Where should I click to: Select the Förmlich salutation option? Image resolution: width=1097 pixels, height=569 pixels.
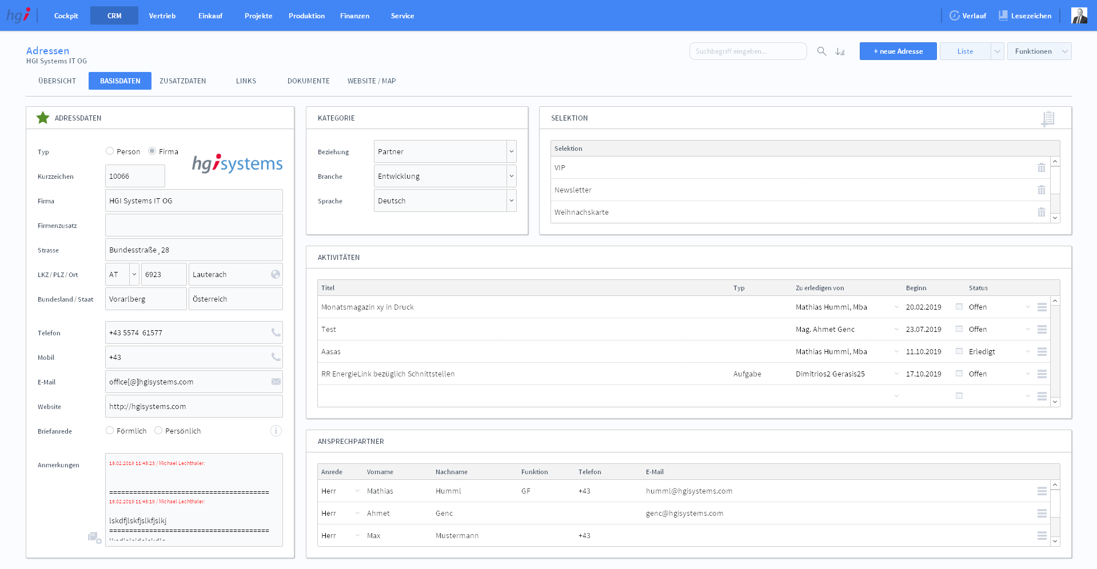[110, 431]
